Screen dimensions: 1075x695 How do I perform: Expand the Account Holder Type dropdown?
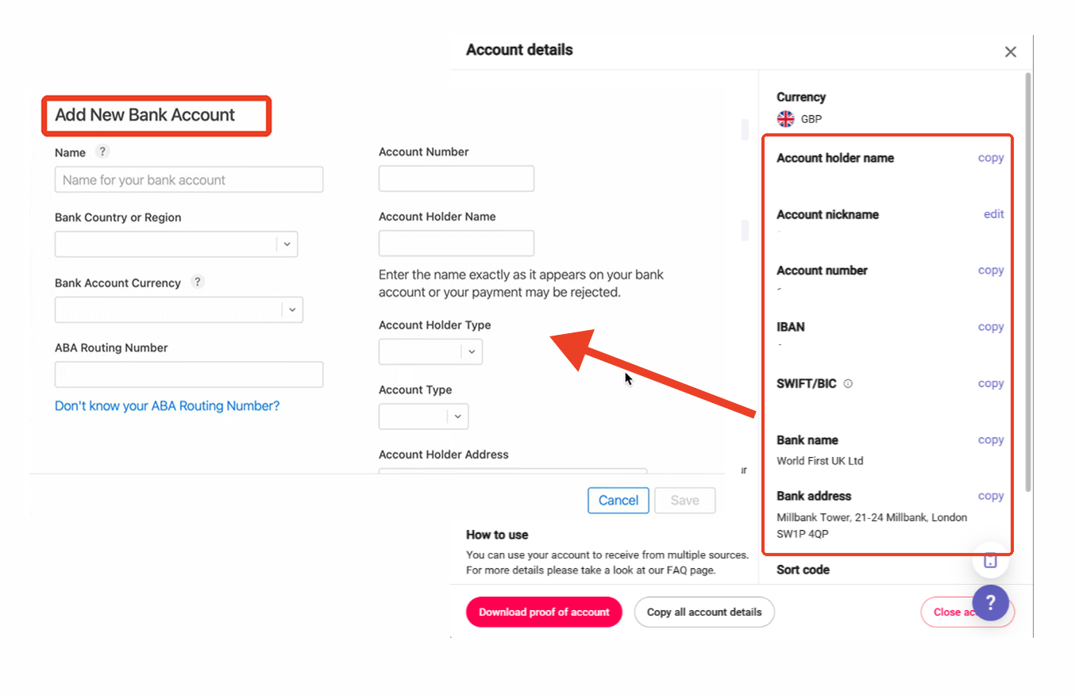pyautogui.click(x=430, y=351)
